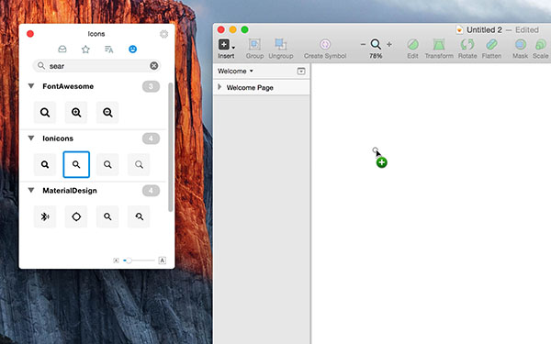Click the Mask toolbar icon
Image resolution: width=551 pixels, height=344 pixels.
coord(521,45)
